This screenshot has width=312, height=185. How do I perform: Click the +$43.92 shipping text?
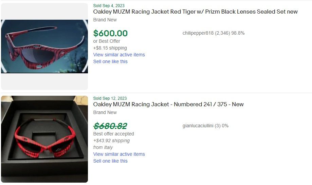(x=111, y=141)
